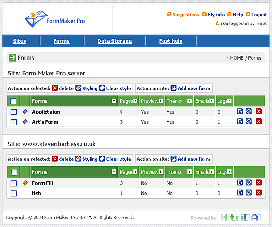Open the Form Fill form name

point(43,183)
